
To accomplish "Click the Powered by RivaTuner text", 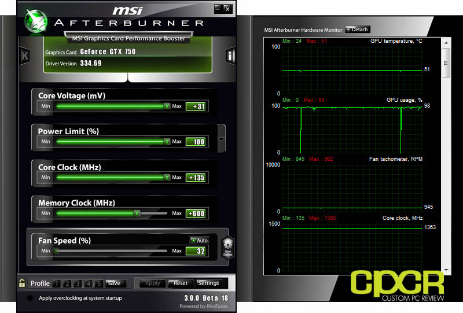I will pos(204,306).
